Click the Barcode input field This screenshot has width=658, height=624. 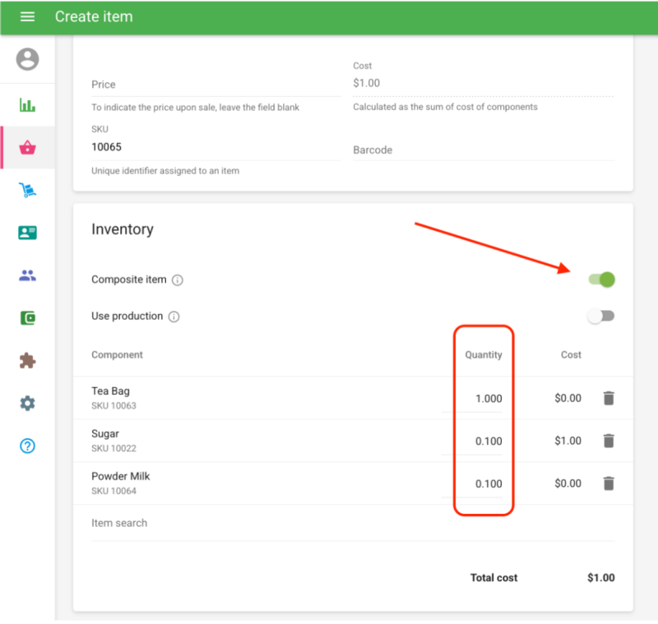tap(484, 150)
